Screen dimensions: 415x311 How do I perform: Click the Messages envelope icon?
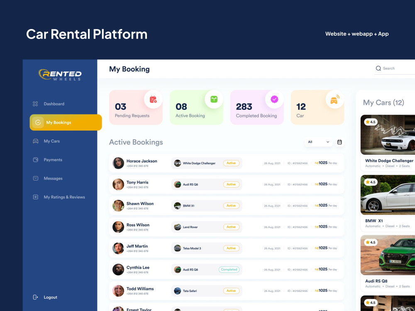click(35, 178)
